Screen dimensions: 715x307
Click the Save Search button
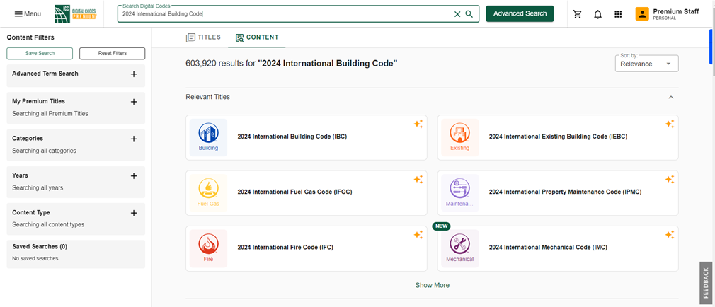point(40,53)
